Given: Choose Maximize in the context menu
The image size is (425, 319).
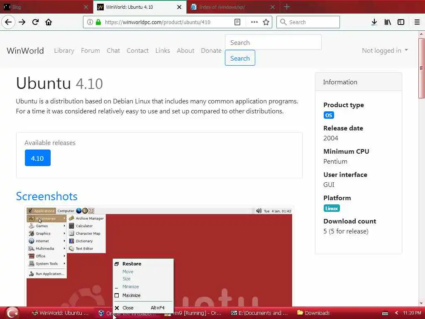Looking at the screenshot, I should click(x=143, y=295).
